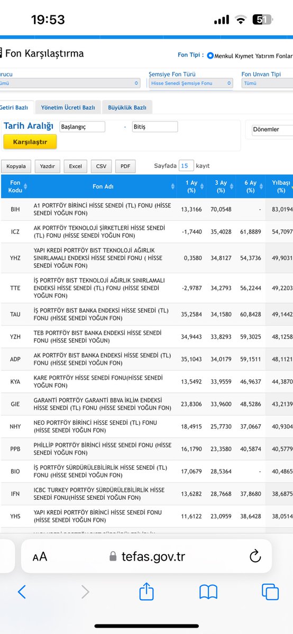Switch to Yönetim Ücreti Bazlı tab

tap(68, 107)
